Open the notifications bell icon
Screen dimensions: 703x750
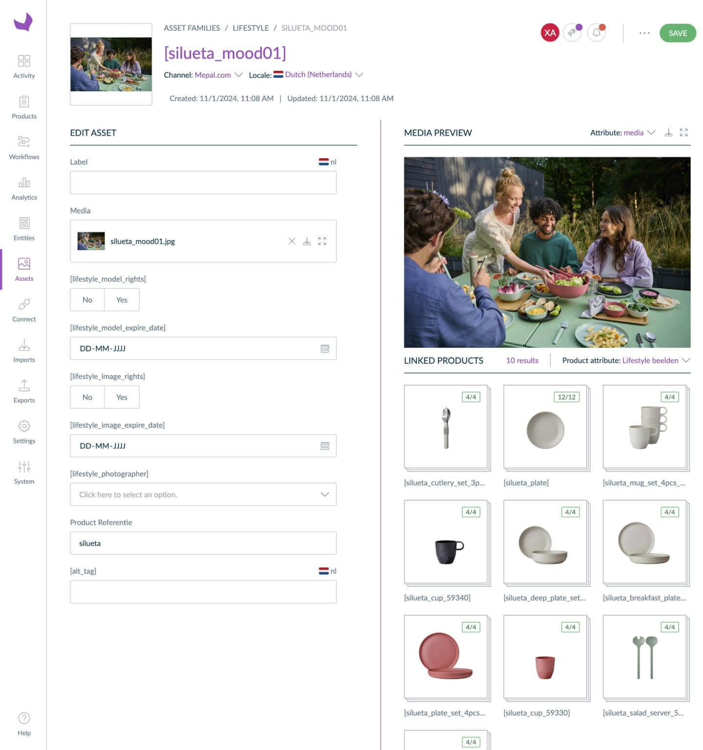pyautogui.click(x=597, y=33)
